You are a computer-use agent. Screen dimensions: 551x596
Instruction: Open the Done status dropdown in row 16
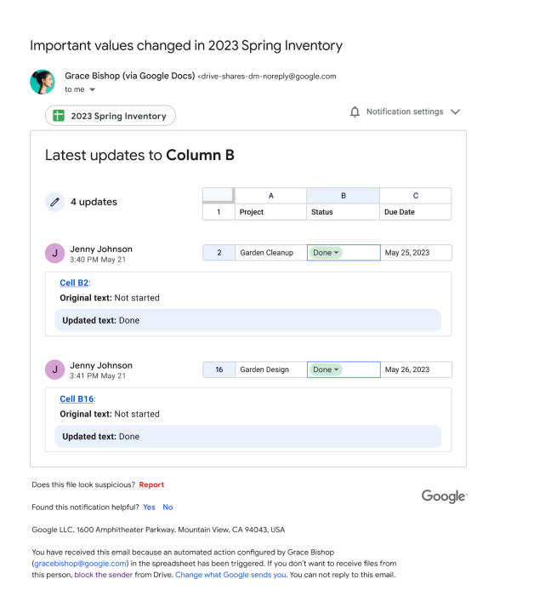[x=337, y=370]
